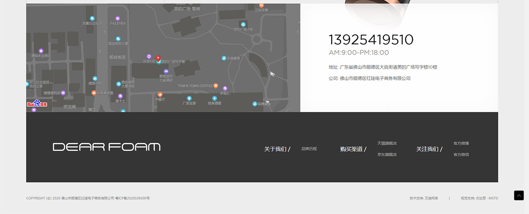Select the restaurant marker at top of map
The image size is (529, 214).
pyautogui.click(x=261, y=5)
